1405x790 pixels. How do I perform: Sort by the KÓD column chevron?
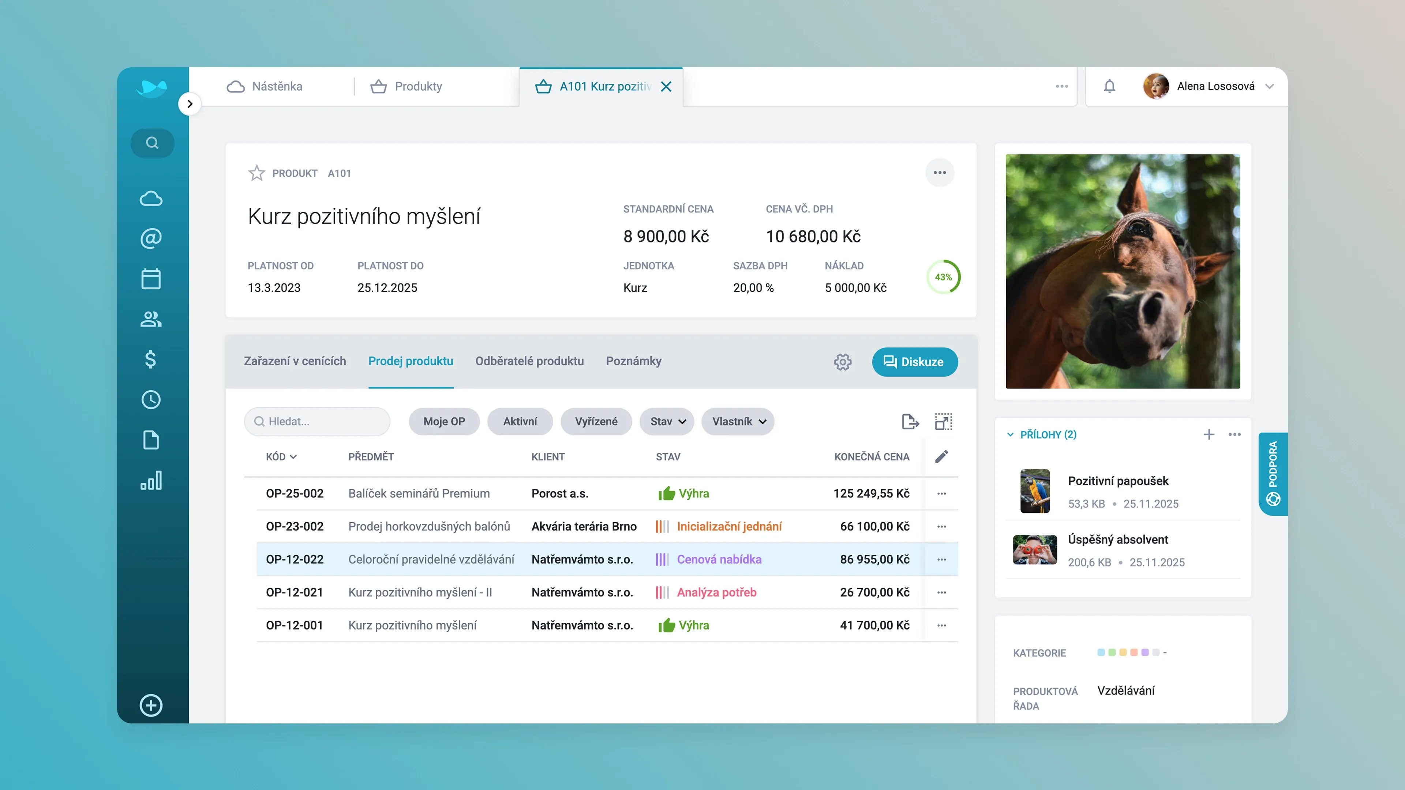click(293, 457)
